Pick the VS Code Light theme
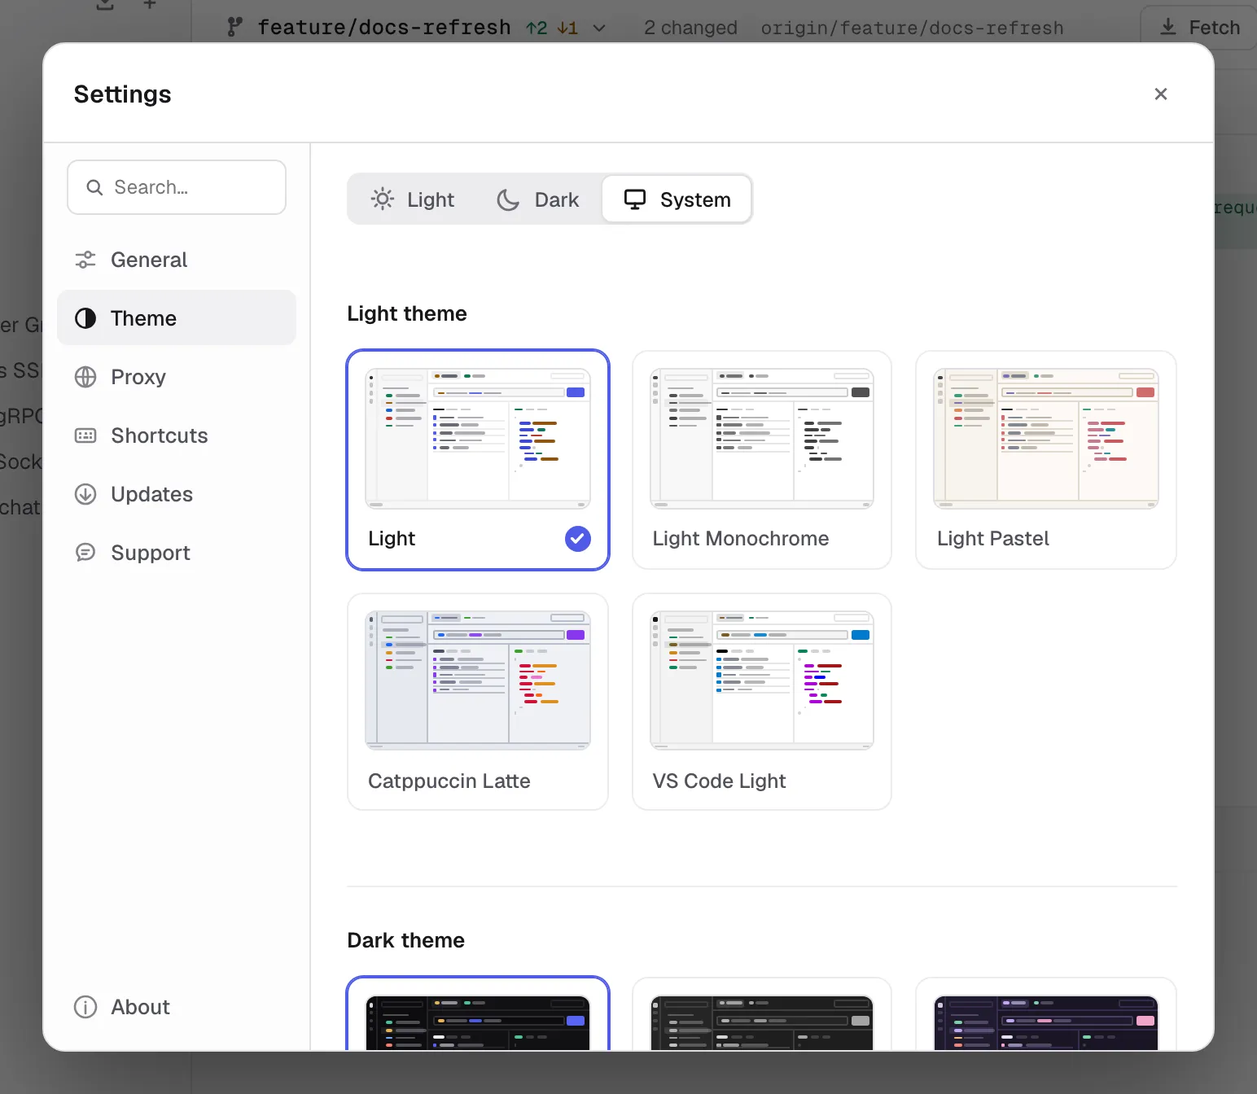The height and width of the screenshot is (1094, 1257). [x=762, y=702]
